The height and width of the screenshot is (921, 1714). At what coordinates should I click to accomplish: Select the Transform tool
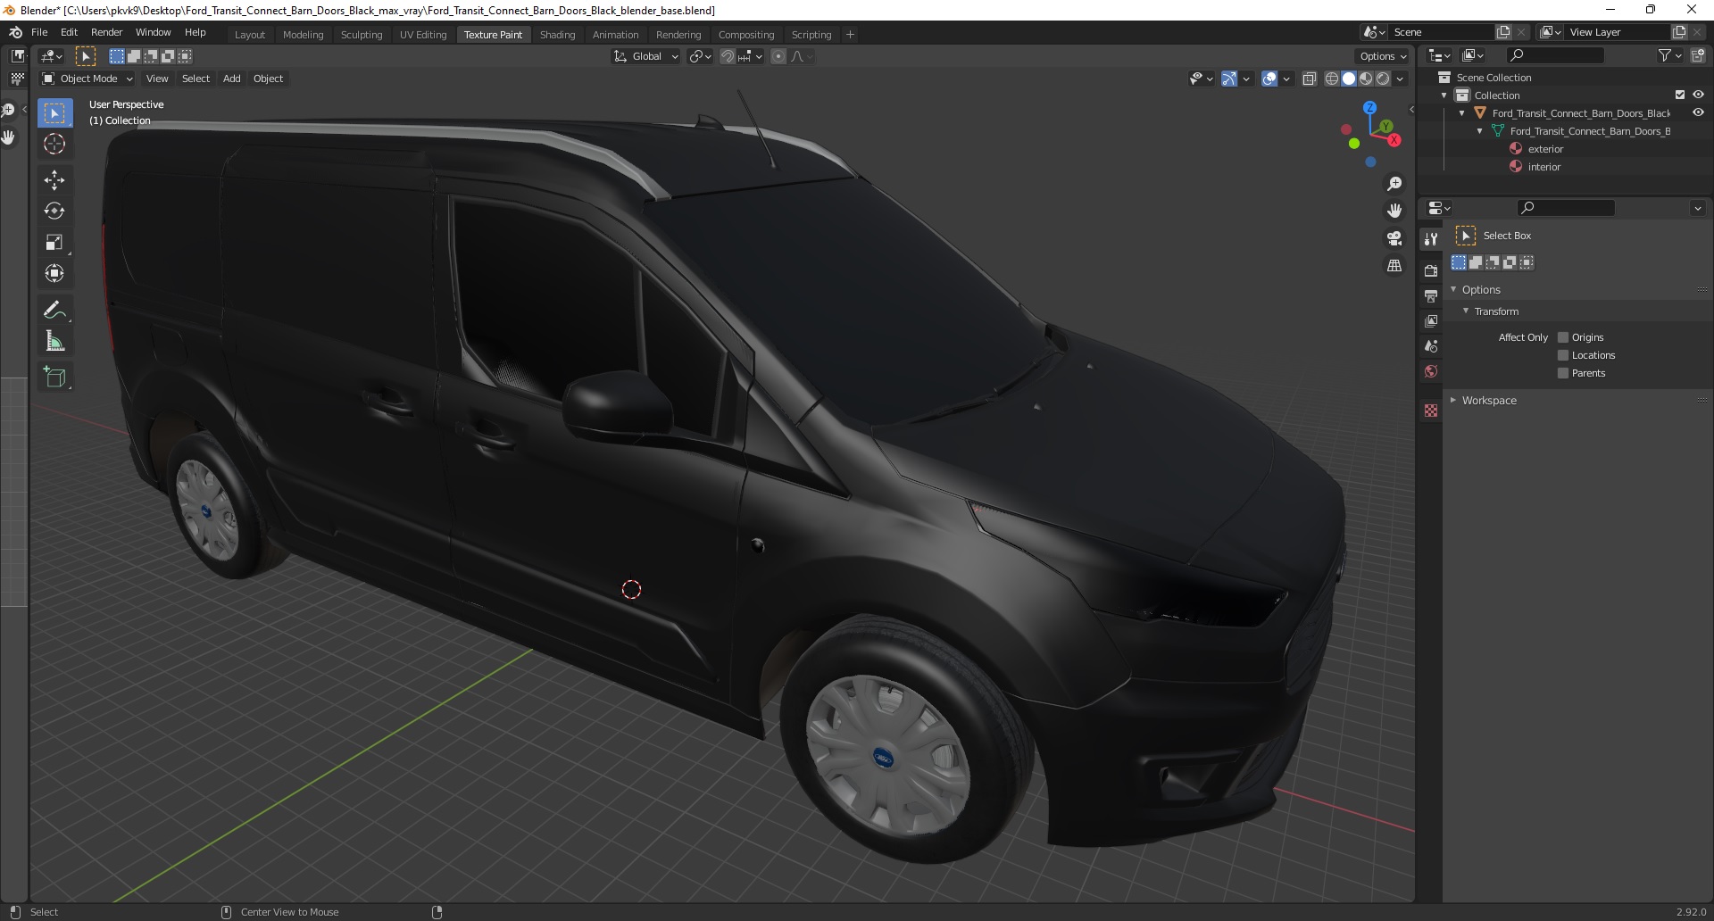pos(54,274)
